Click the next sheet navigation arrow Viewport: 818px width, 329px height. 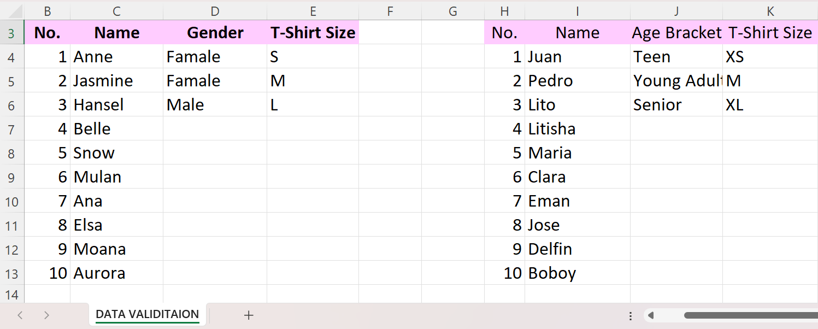pos(46,315)
